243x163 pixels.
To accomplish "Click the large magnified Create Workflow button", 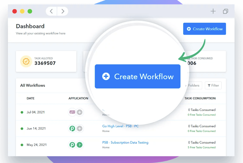I will tap(138, 77).
